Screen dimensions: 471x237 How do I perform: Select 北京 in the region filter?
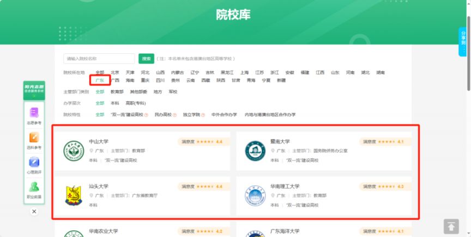(115, 72)
